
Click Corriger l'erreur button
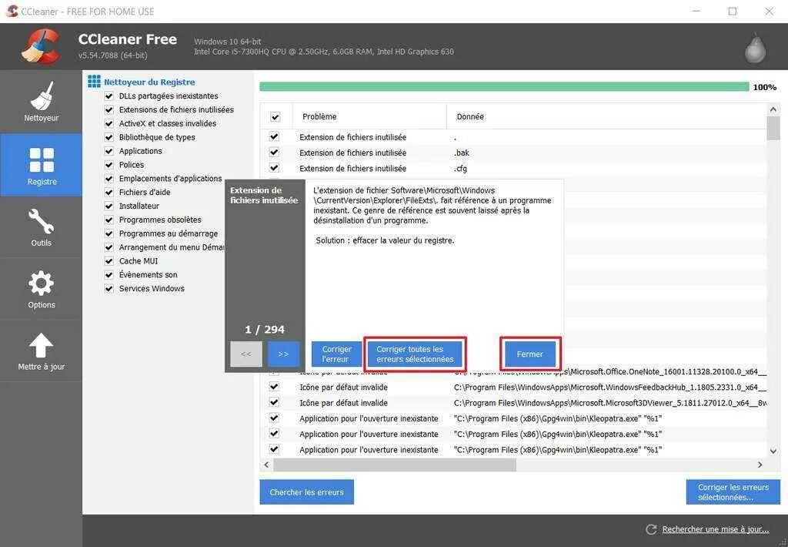click(x=336, y=354)
